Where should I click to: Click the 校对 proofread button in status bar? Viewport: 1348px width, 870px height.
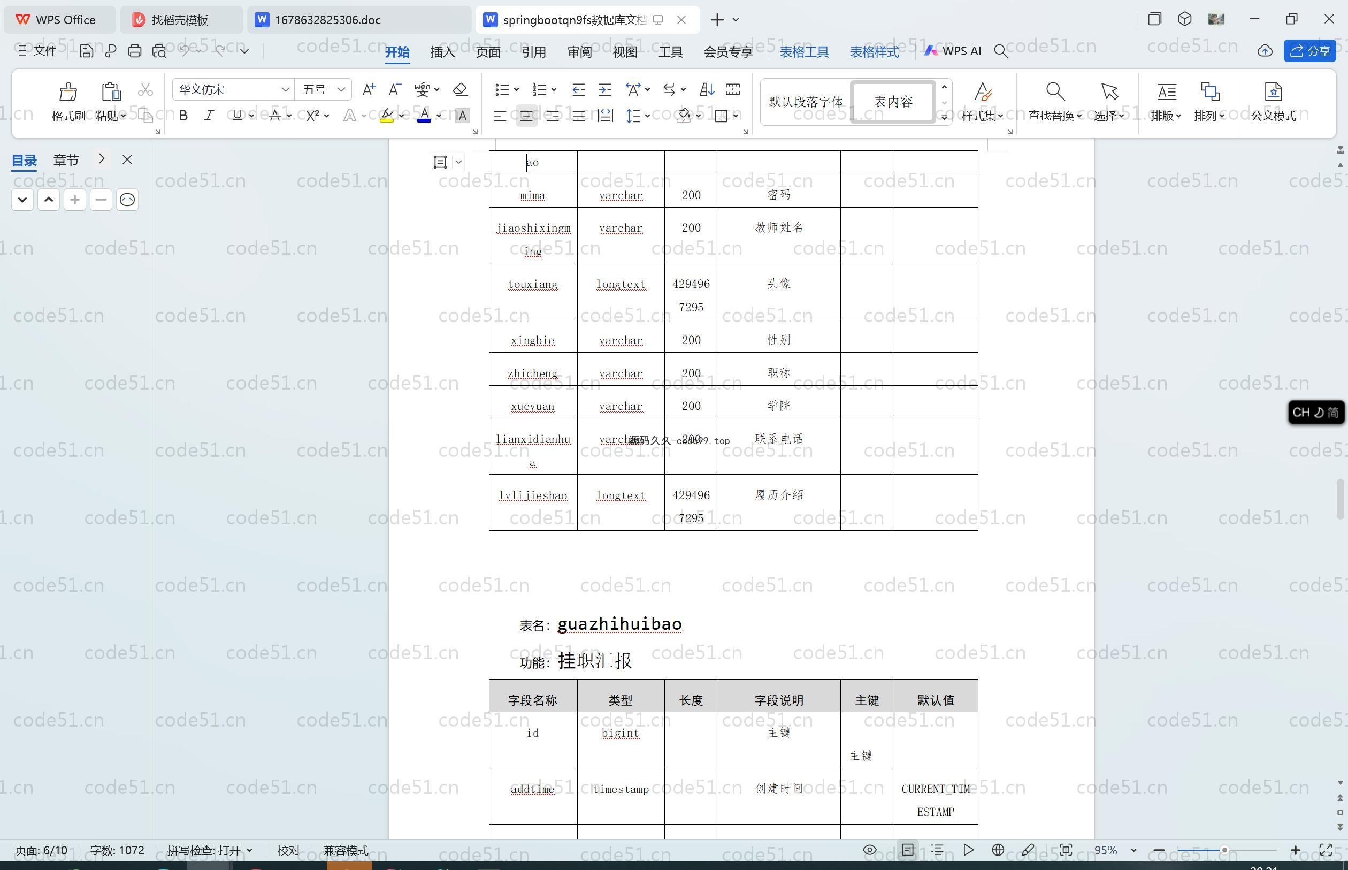(288, 850)
